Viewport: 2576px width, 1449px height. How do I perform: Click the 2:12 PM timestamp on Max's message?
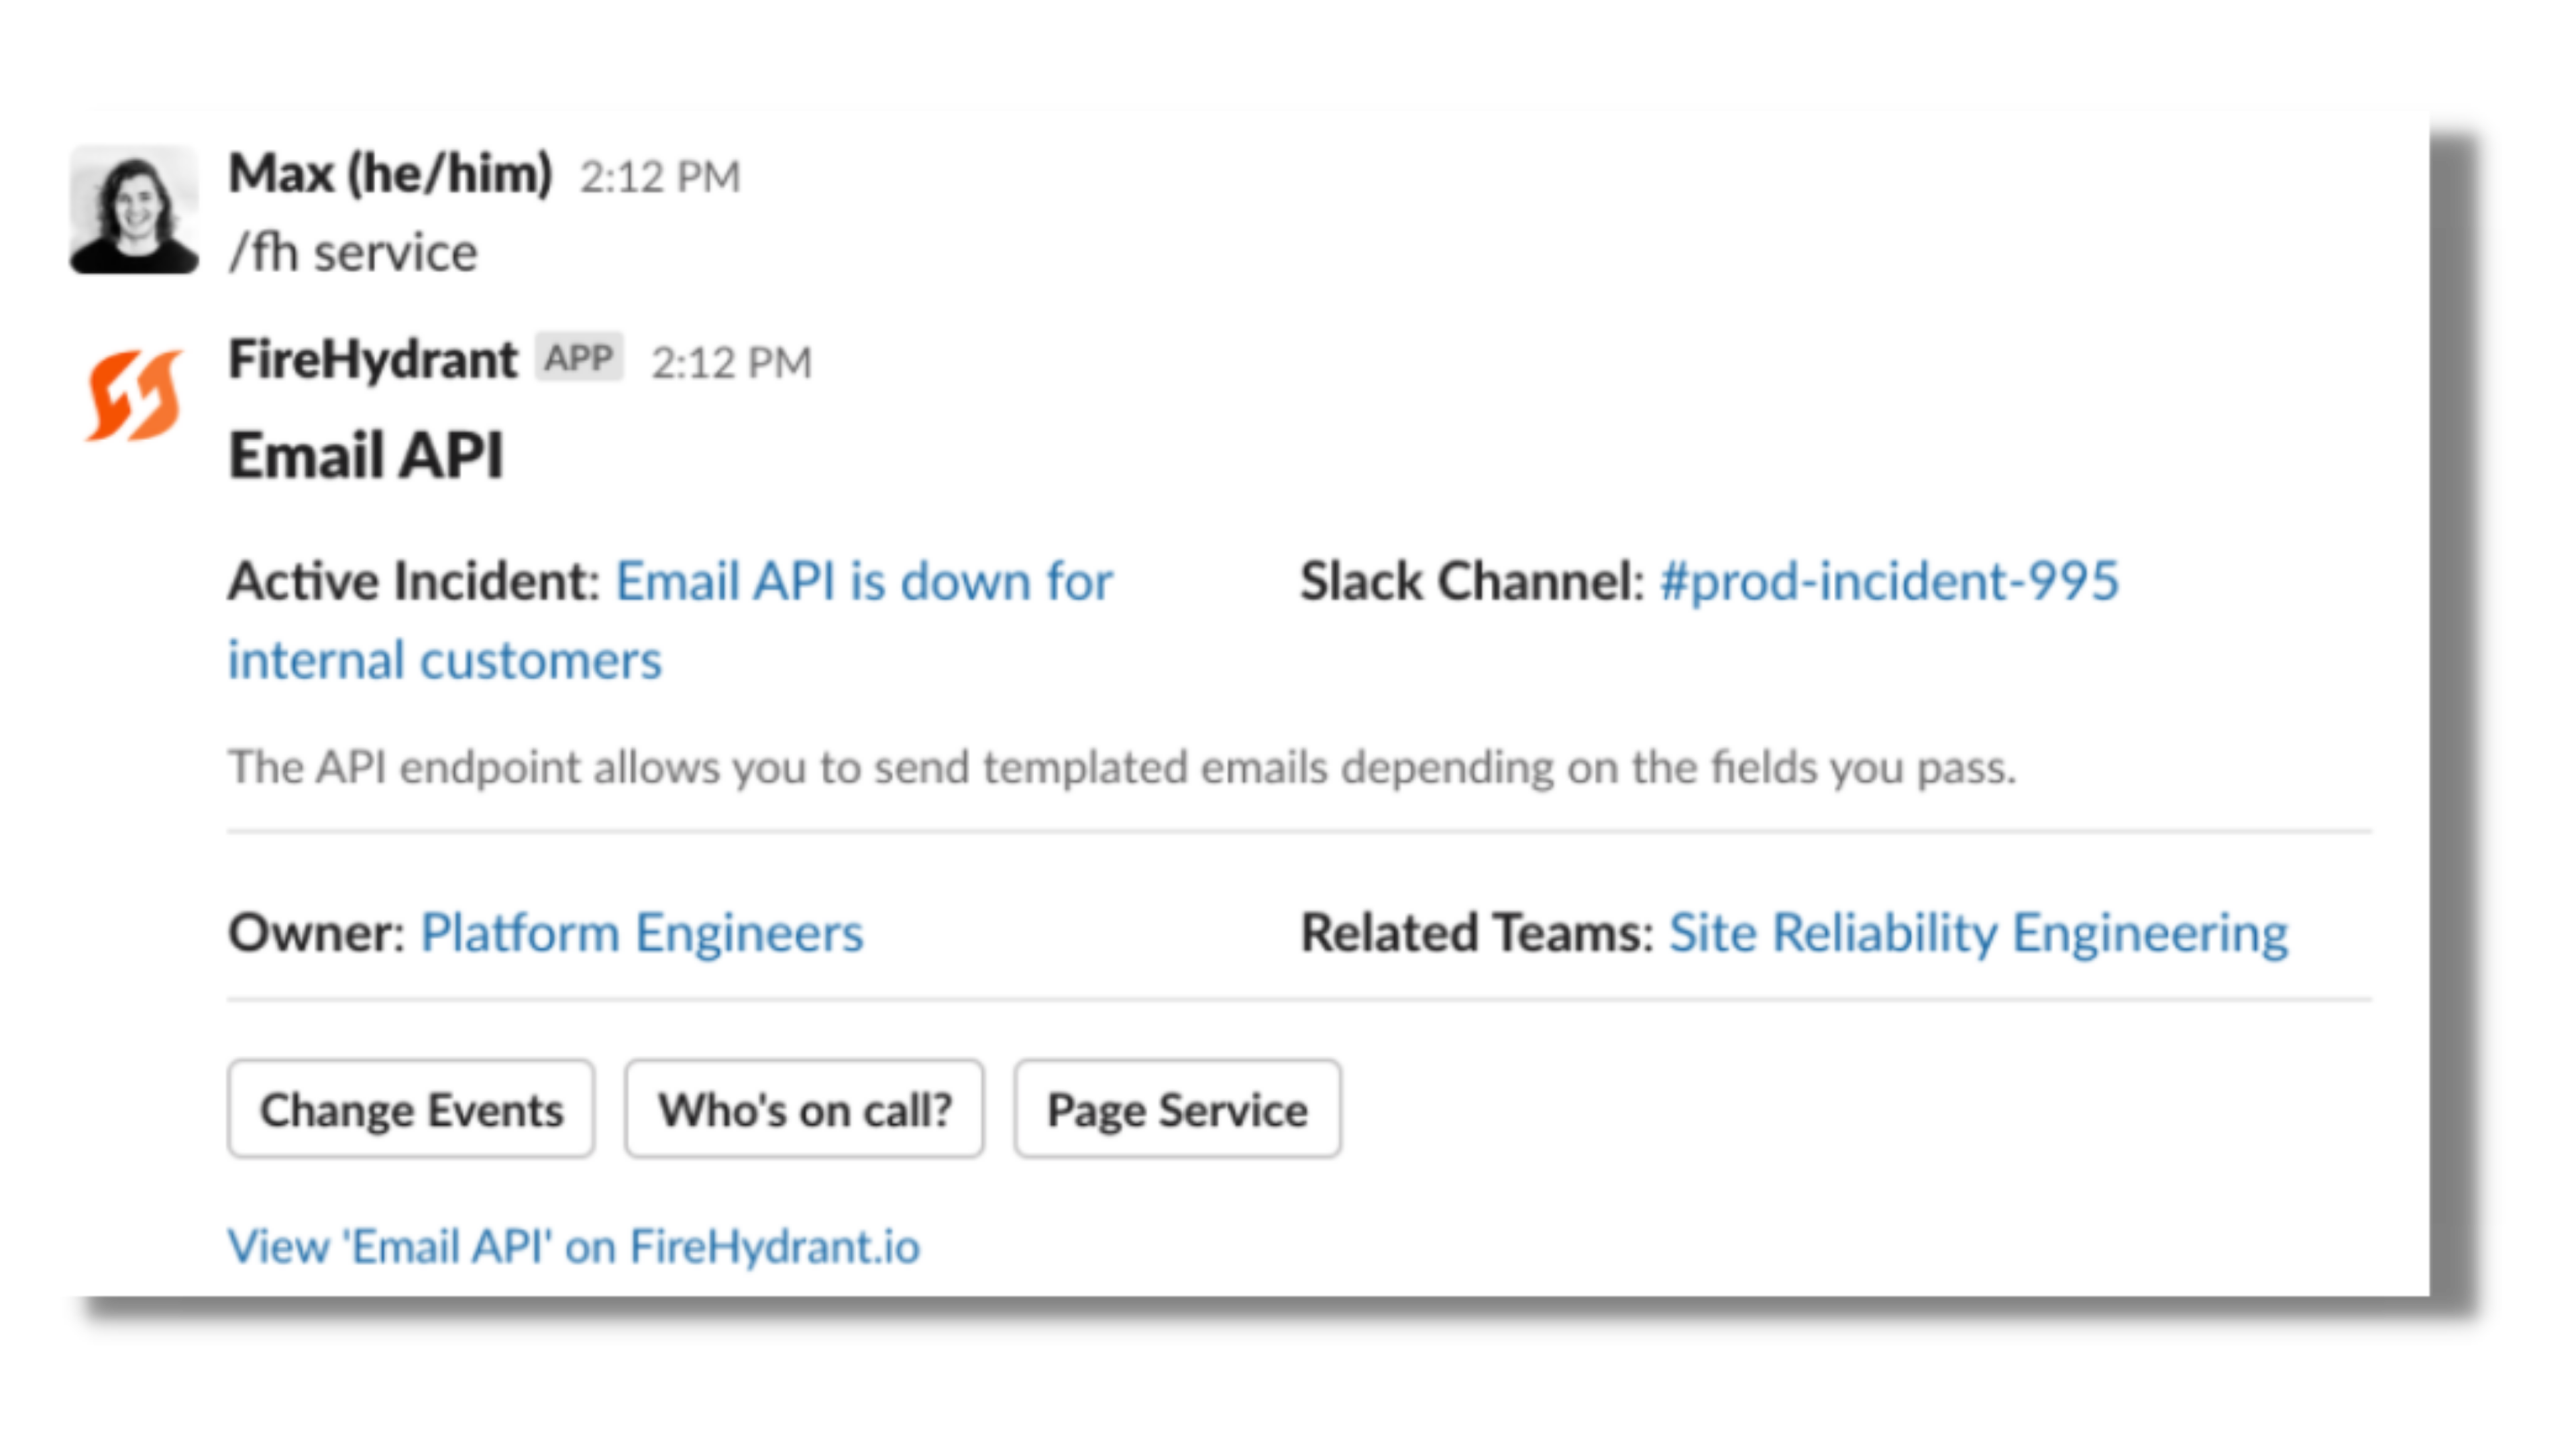point(660,177)
